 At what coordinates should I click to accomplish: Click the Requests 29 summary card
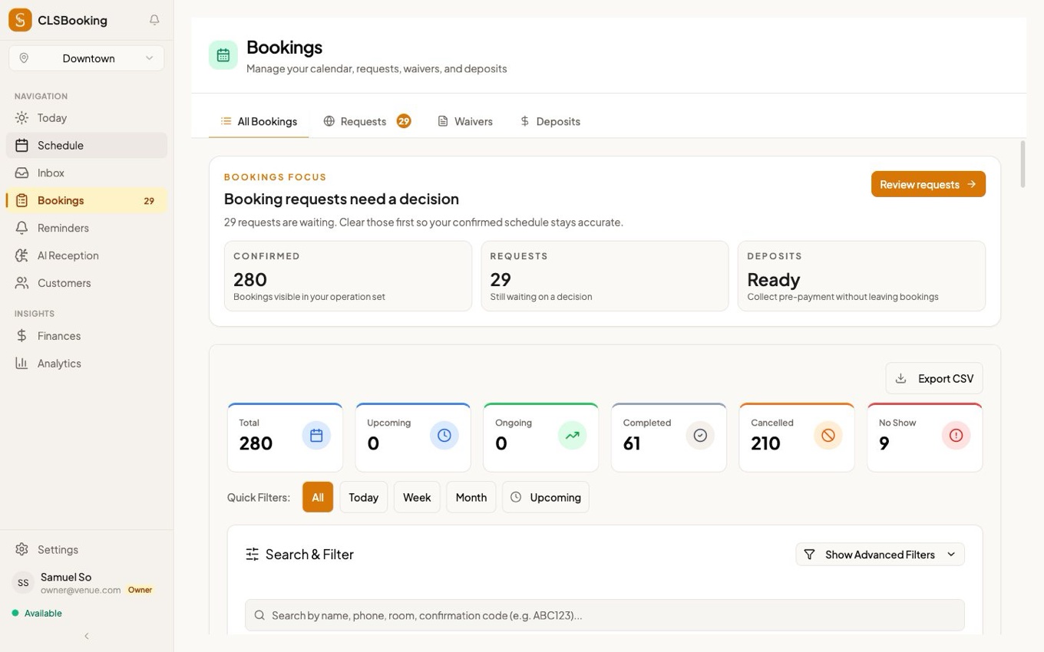tap(605, 276)
